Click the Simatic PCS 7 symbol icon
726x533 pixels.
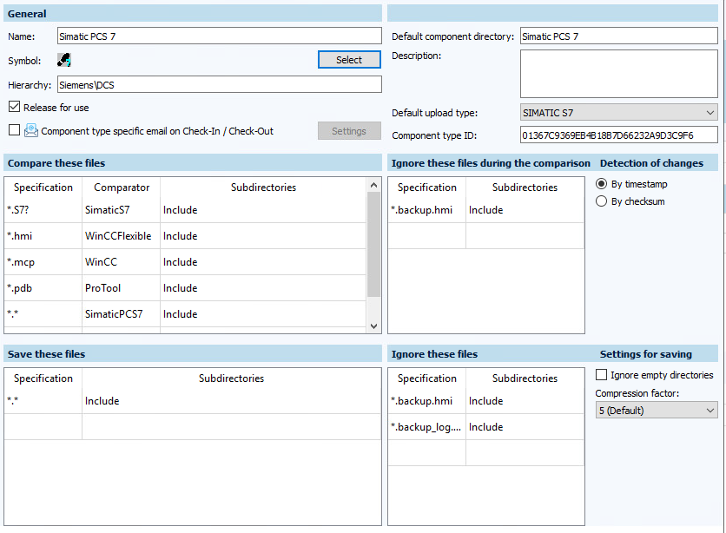pyautogui.click(x=64, y=60)
